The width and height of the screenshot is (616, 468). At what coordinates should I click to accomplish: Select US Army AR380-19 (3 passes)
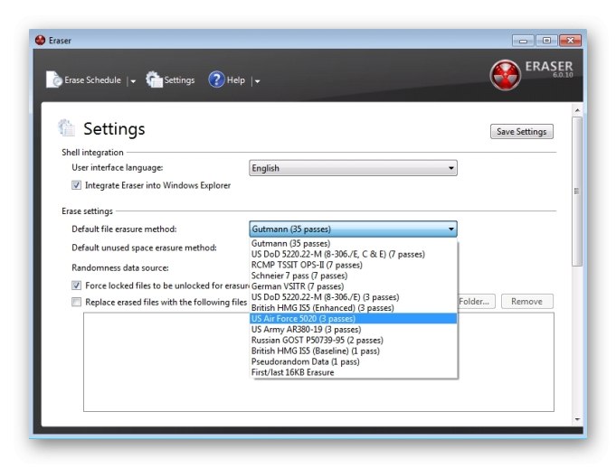click(353, 329)
